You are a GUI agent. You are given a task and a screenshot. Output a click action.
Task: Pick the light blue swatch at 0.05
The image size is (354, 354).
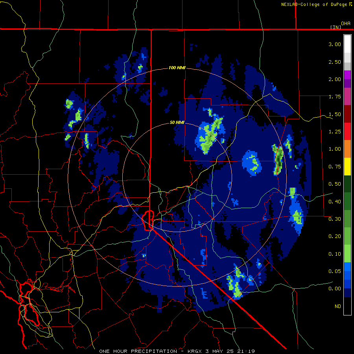click(x=347, y=267)
